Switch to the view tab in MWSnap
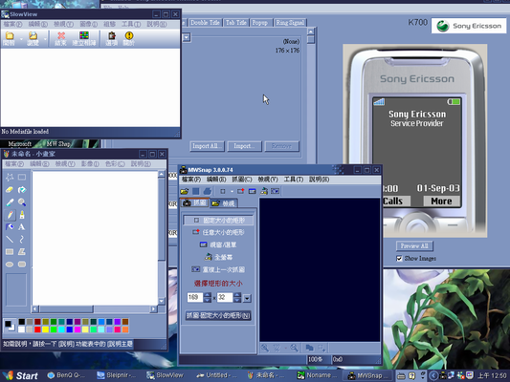510x382 pixels. tap(224, 203)
